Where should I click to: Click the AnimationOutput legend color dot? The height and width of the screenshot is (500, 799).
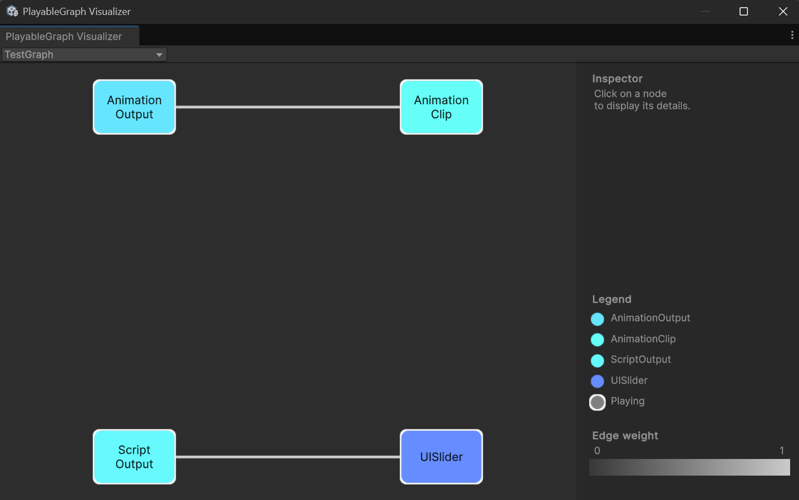tap(597, 319)
